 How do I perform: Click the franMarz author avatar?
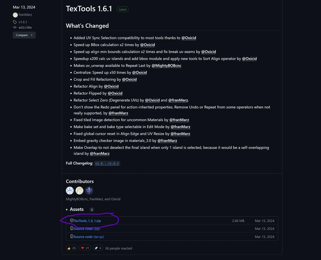pyautogui.click(x=15, y=15)
